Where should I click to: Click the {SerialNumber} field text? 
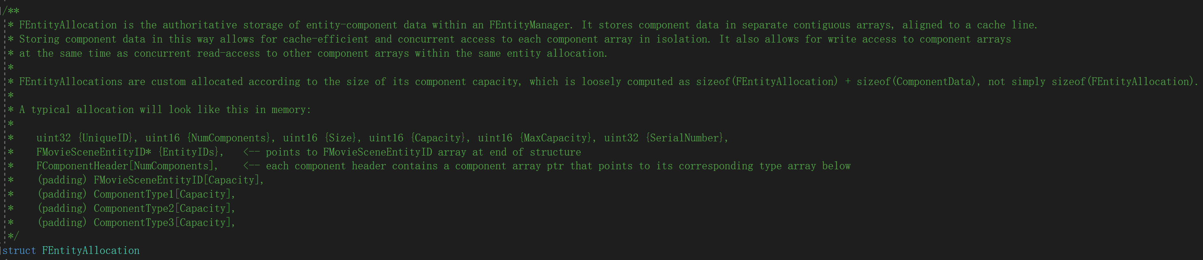pyautogui.click(x=685, y=138)
